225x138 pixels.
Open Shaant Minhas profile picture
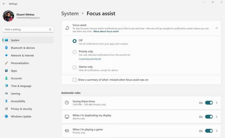pos(8,16)
